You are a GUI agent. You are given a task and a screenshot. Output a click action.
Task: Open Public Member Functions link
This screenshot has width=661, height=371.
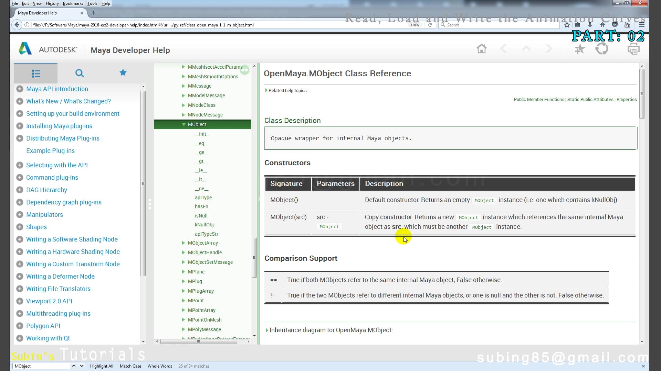click(539, 100)
